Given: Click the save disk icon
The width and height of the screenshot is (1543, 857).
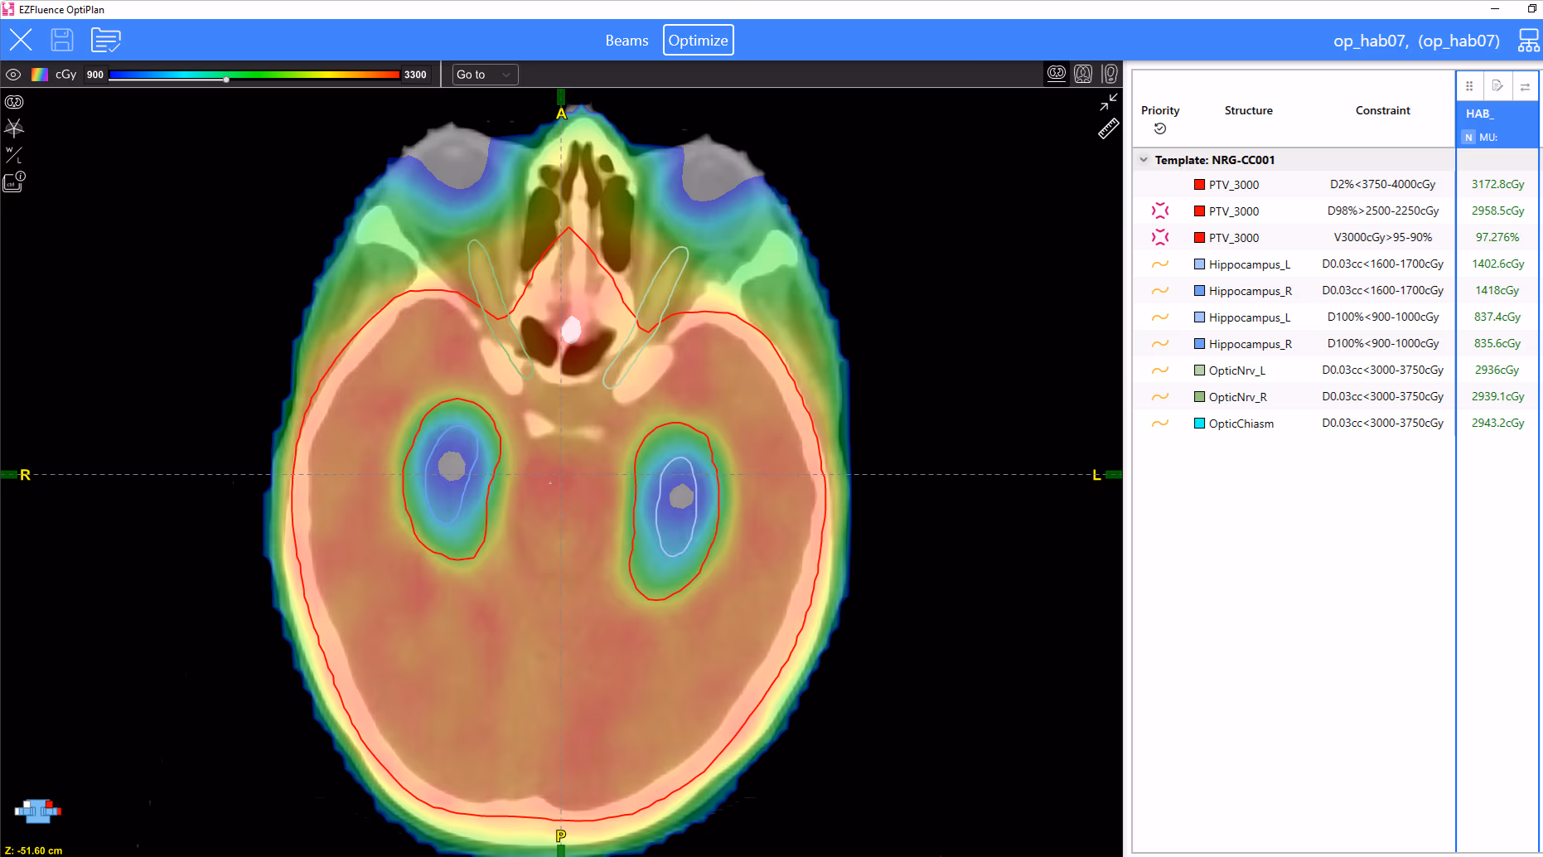Looking at the screenshot, I should 62,40.
